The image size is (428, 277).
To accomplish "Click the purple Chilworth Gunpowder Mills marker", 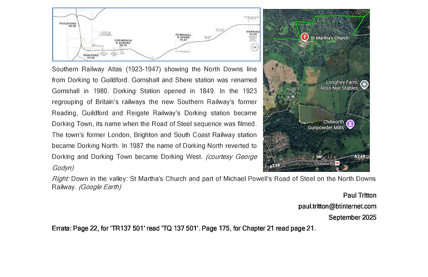I will pyautogui.click(x=351, y=124).
